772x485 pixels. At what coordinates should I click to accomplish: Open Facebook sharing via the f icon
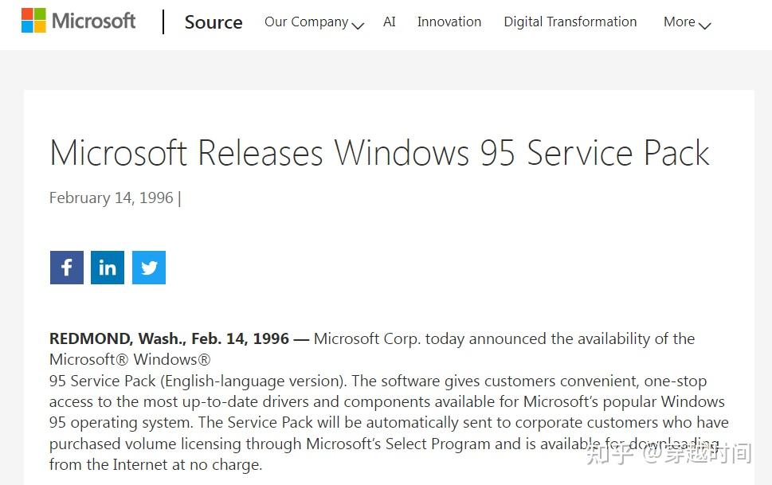coord(66,268)
